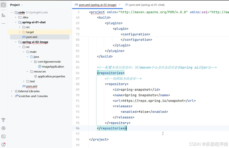Screen dimensions: 229x148
Task: Open the Structure tool window icon
Action: (x=3, y=15)
